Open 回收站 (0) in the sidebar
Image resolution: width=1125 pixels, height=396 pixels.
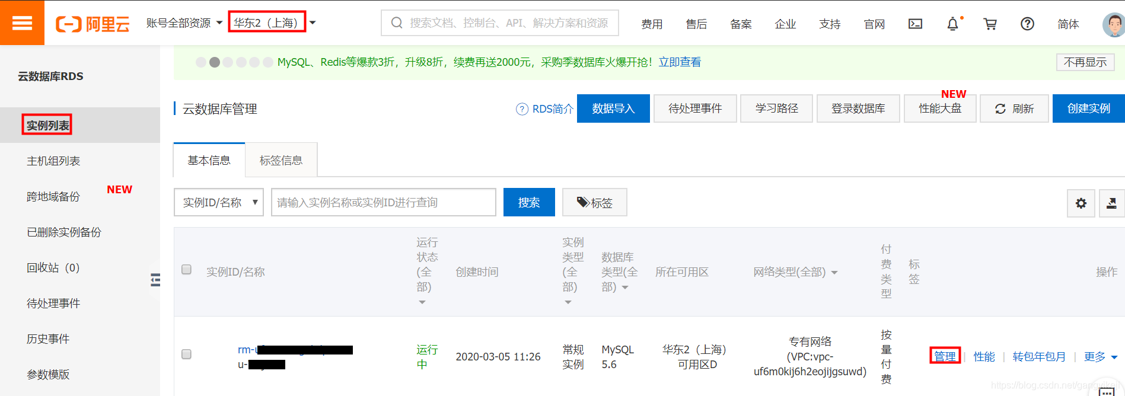tap(53, 268)
